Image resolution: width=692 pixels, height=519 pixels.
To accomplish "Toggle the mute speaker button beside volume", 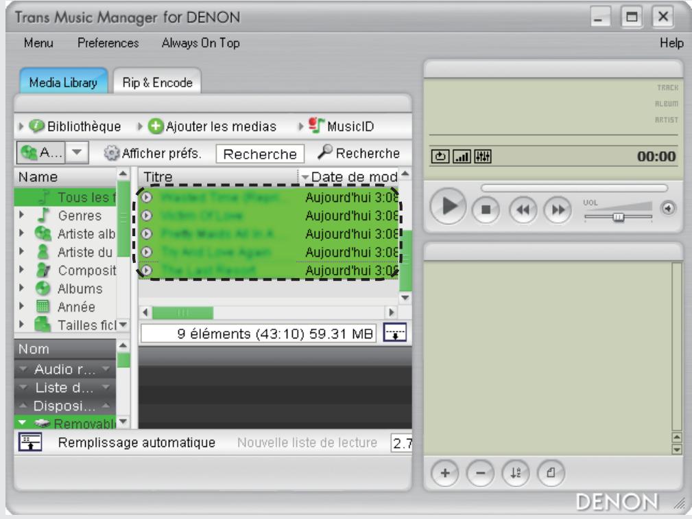I will (x=668, y=208).
